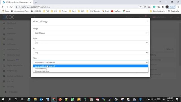The width and height of the screenshot is (181, 102).
Task: Reload the current page
Action: (11, 7)
